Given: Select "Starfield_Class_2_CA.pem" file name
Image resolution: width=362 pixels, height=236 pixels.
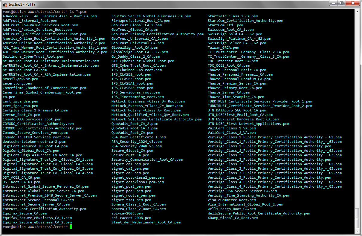Looking at the screenshot, I should [233, 16].
